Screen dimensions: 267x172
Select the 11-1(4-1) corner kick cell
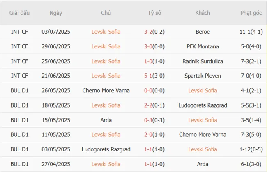click(251, 32)
